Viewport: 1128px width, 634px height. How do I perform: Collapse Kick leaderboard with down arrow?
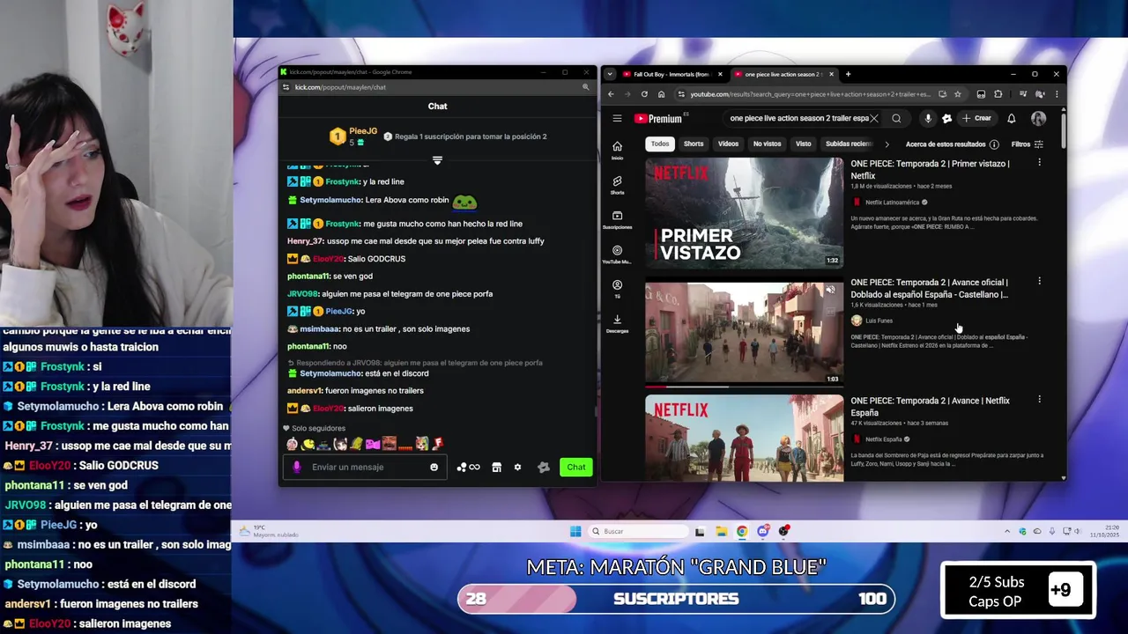tap(437, 160)
